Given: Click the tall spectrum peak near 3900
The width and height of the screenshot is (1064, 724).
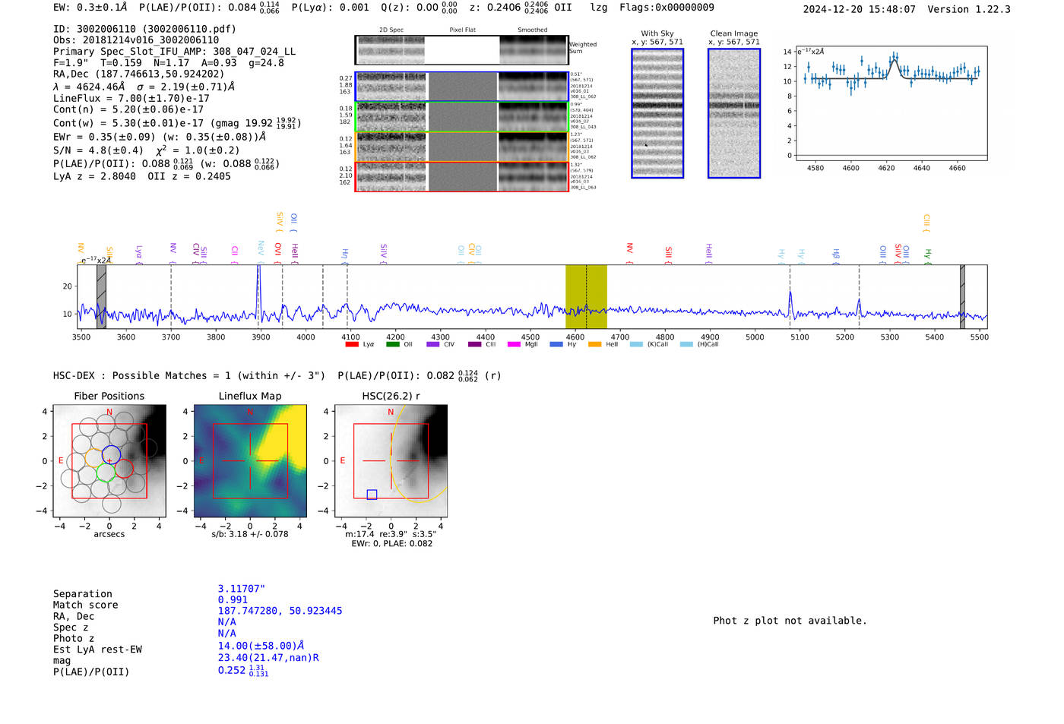Looking at the screenshot, I should coord(258,292).
